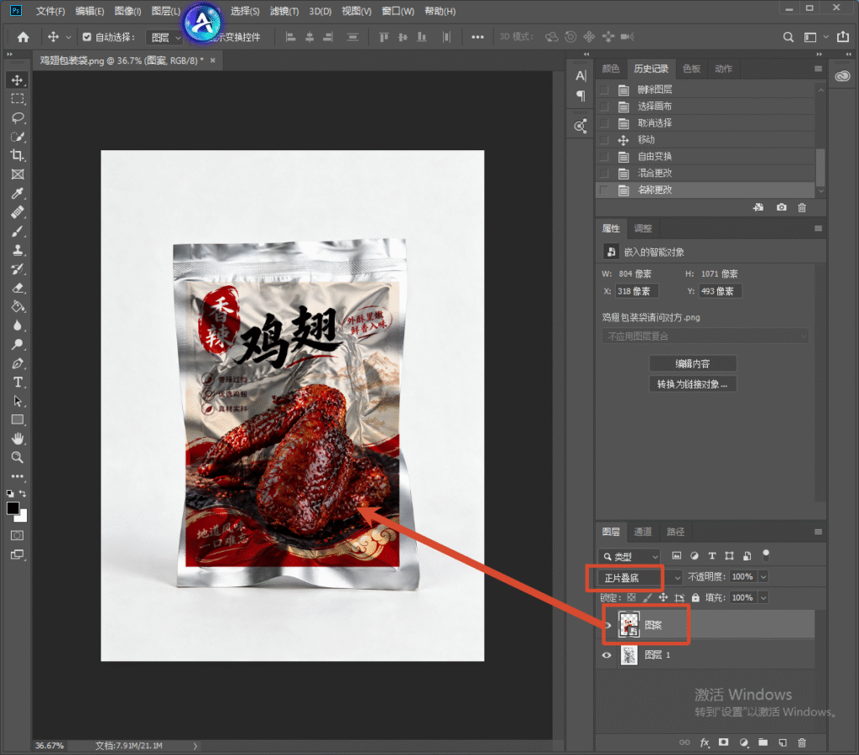Toggle the 自动选择 checkbox
This screenshot has width=859, height=755.
coord(86,37)
